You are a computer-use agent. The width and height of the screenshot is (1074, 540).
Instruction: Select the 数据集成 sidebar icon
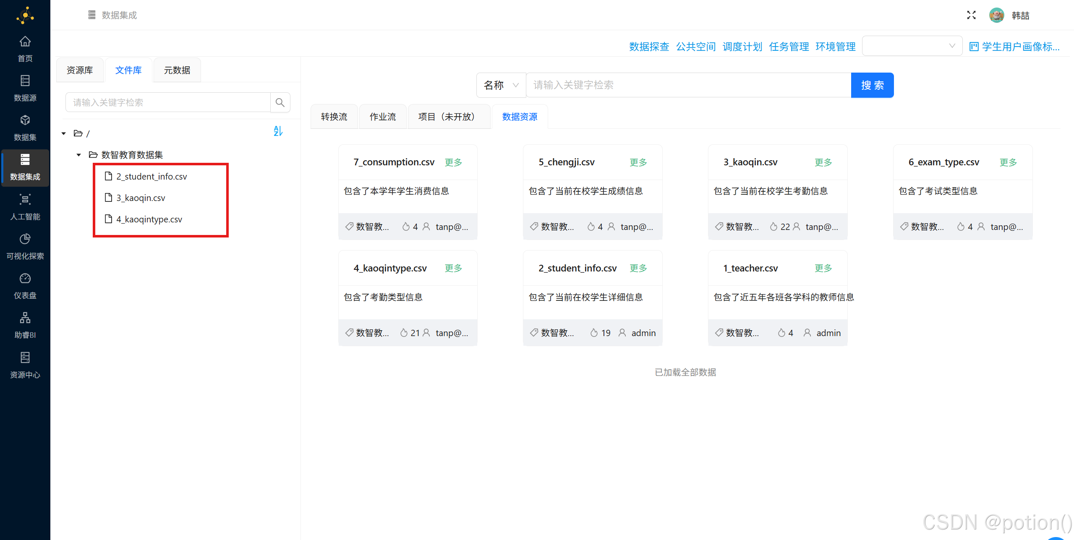click(25, 160)
